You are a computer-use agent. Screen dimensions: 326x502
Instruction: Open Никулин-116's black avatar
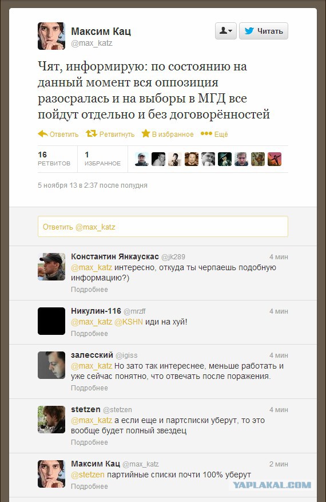pyautogui.click(x=51, y=321)
